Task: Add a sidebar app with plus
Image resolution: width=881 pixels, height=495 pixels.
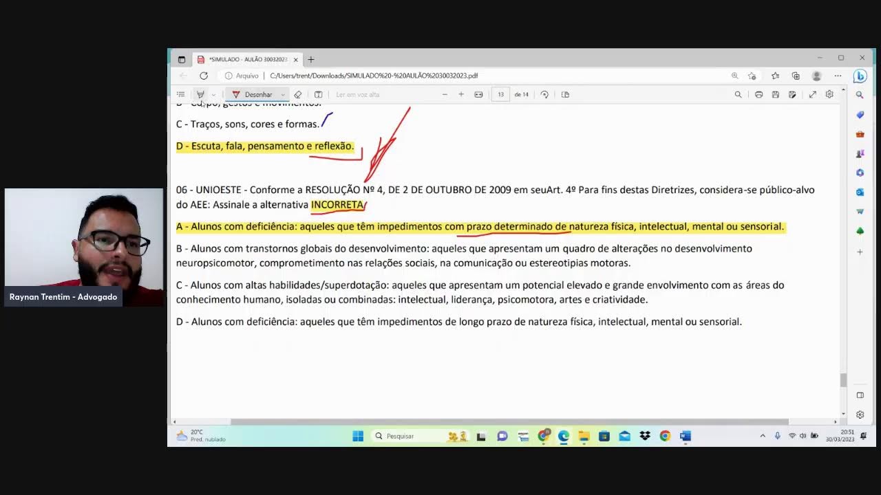Action: [860, 252]
